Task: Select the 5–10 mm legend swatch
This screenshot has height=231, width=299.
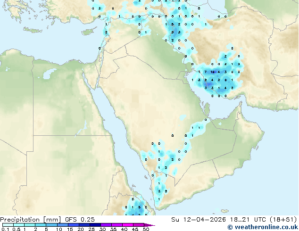Action: 51,225
